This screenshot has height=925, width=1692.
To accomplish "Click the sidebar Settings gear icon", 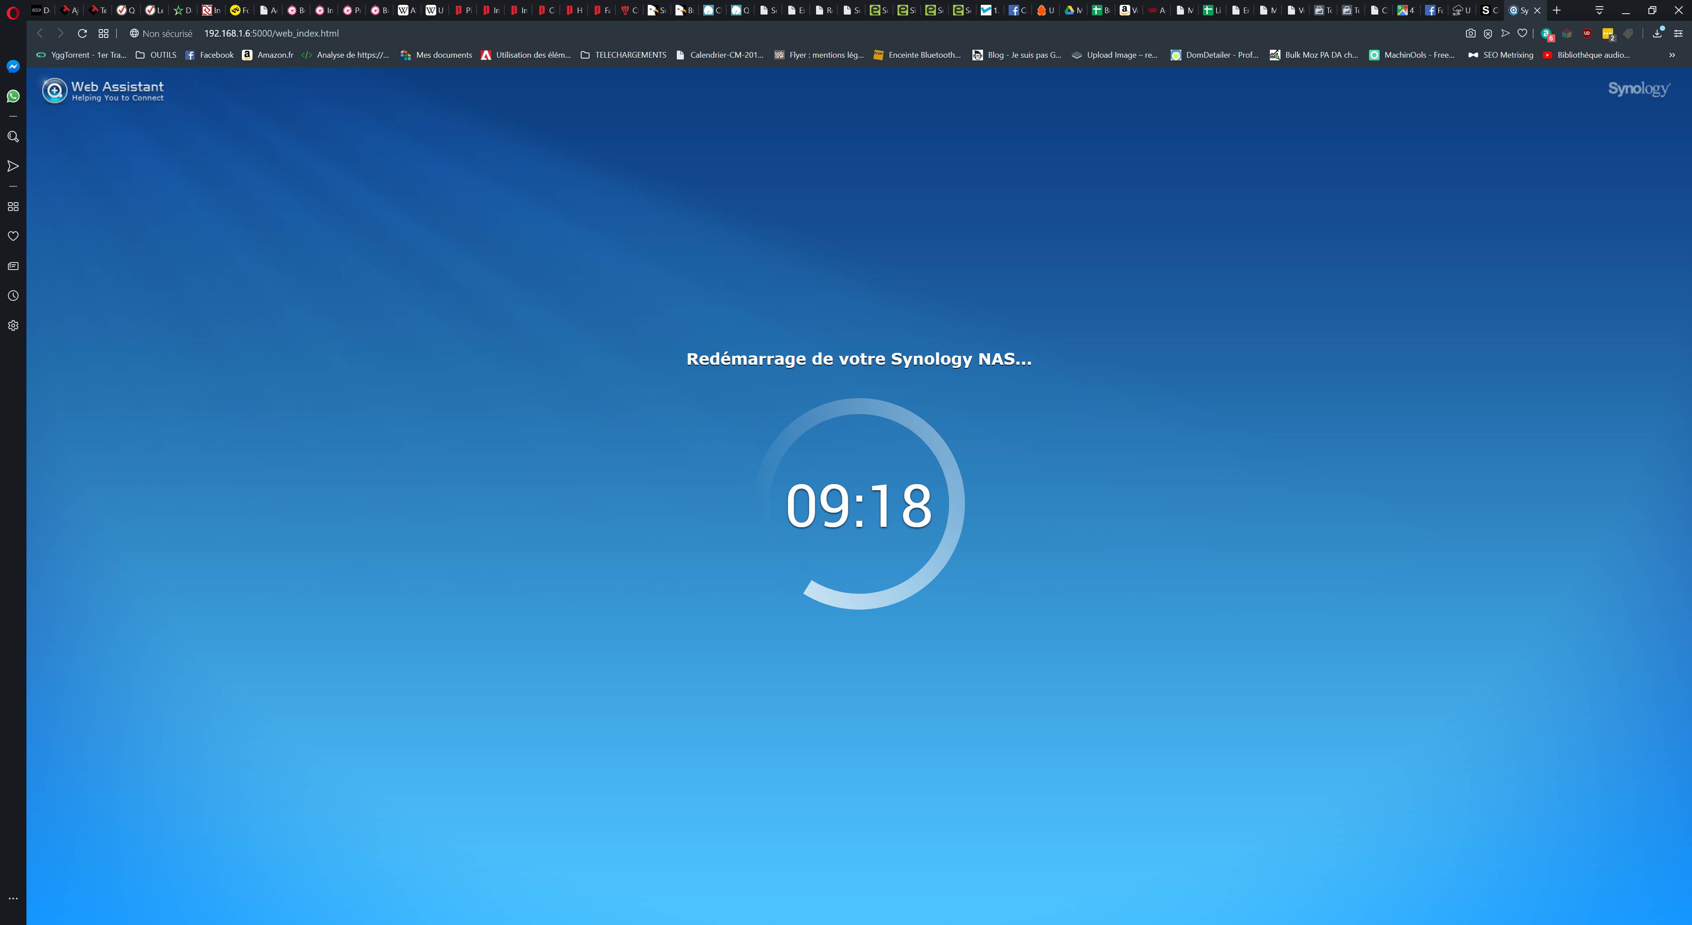I will (x=13, y=326).
